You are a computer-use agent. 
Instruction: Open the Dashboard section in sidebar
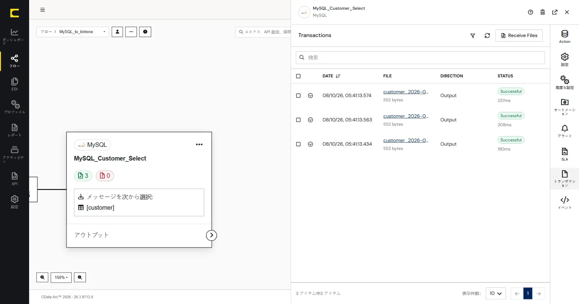[14, 36]
